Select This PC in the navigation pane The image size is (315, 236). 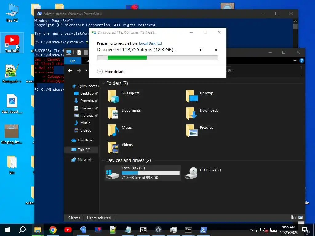click(x=81, y=150)
